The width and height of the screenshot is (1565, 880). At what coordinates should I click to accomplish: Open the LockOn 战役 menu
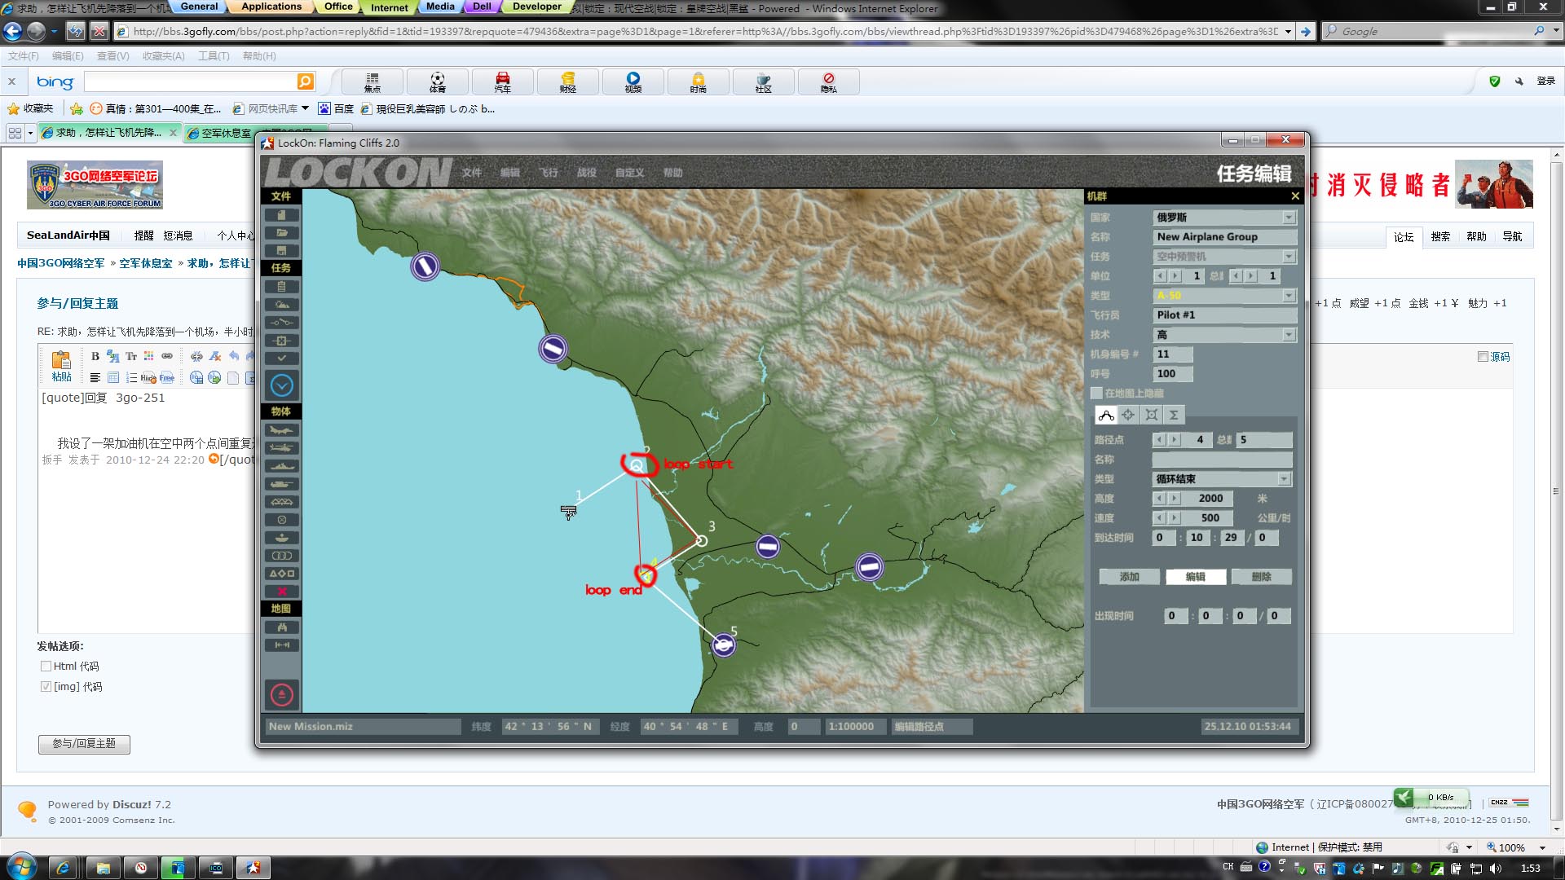587,173
